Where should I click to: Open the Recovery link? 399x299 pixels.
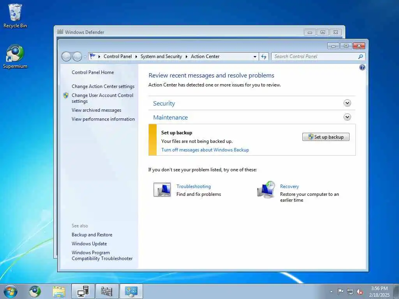290,186
